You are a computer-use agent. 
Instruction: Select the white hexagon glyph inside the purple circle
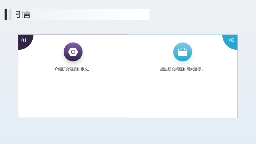coord(73,52)
